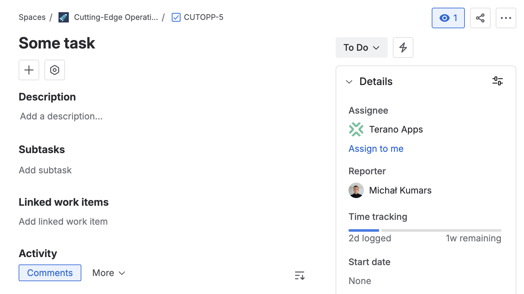The width and height of the screenshot is (524, 294).
Task: Open the CUTOPP-5 breadcrumb item
Action: point(203,17)
